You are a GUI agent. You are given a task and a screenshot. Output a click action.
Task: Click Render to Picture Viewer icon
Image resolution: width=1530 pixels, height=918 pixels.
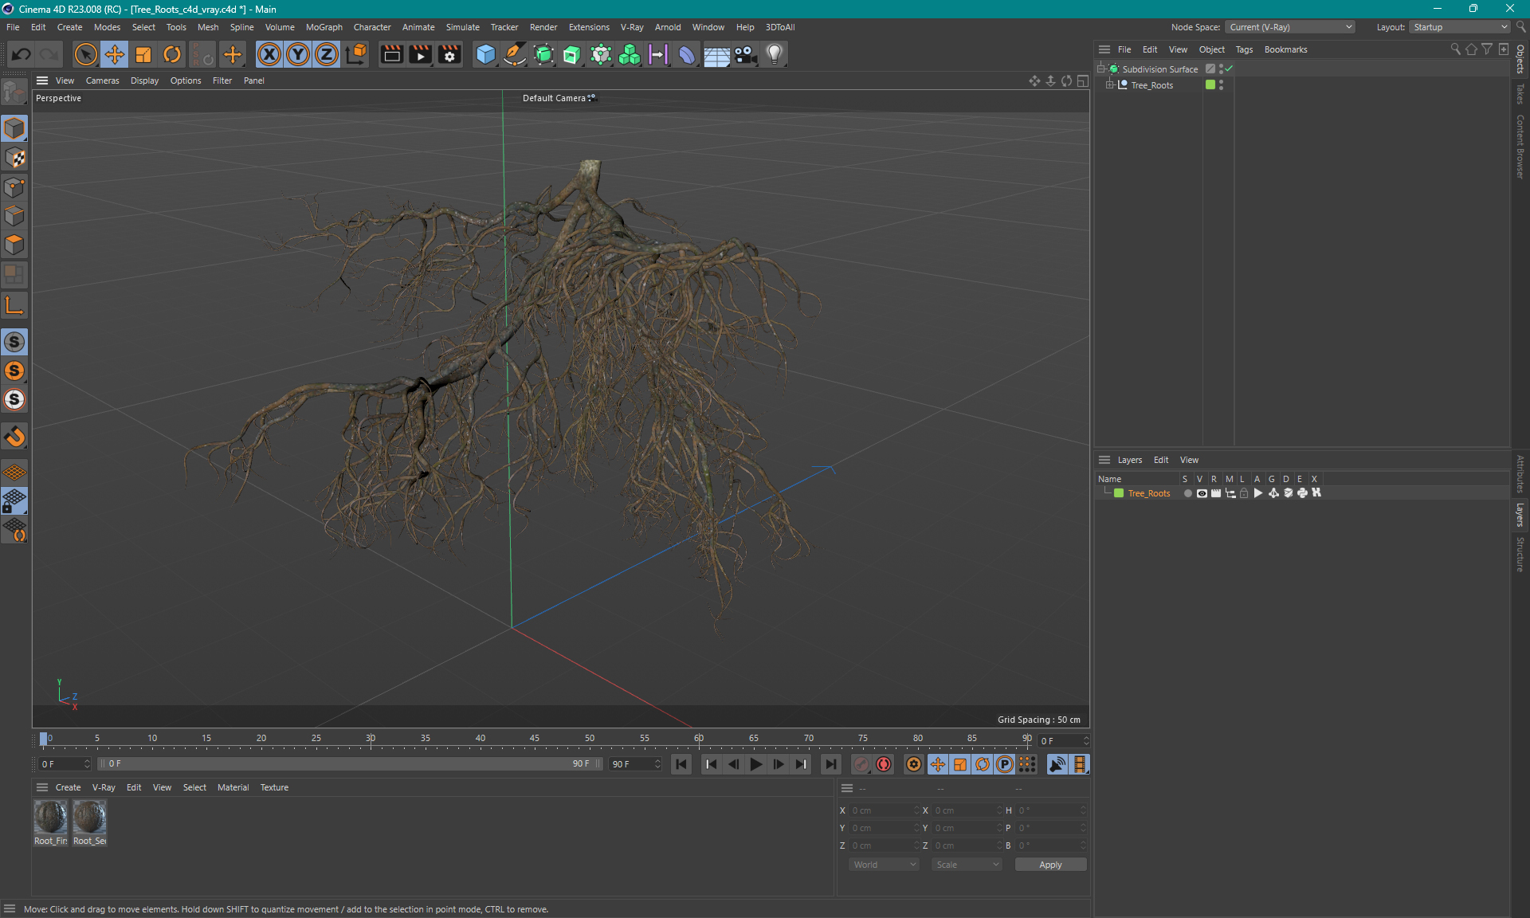[420, 54]
